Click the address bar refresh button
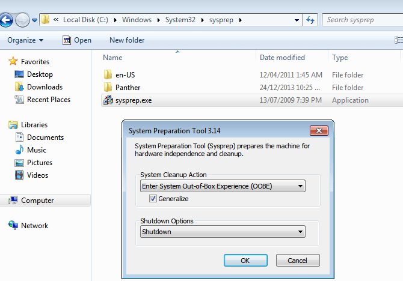This screenshot has height=281, width=403. [310, 20]
